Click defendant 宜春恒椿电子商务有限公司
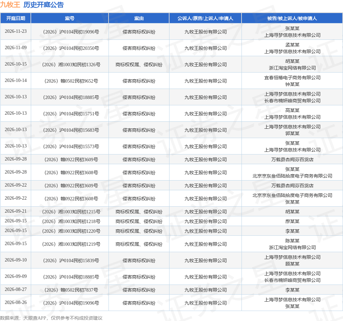The height and width of the screenshot is (321, 343). (292, 78)
